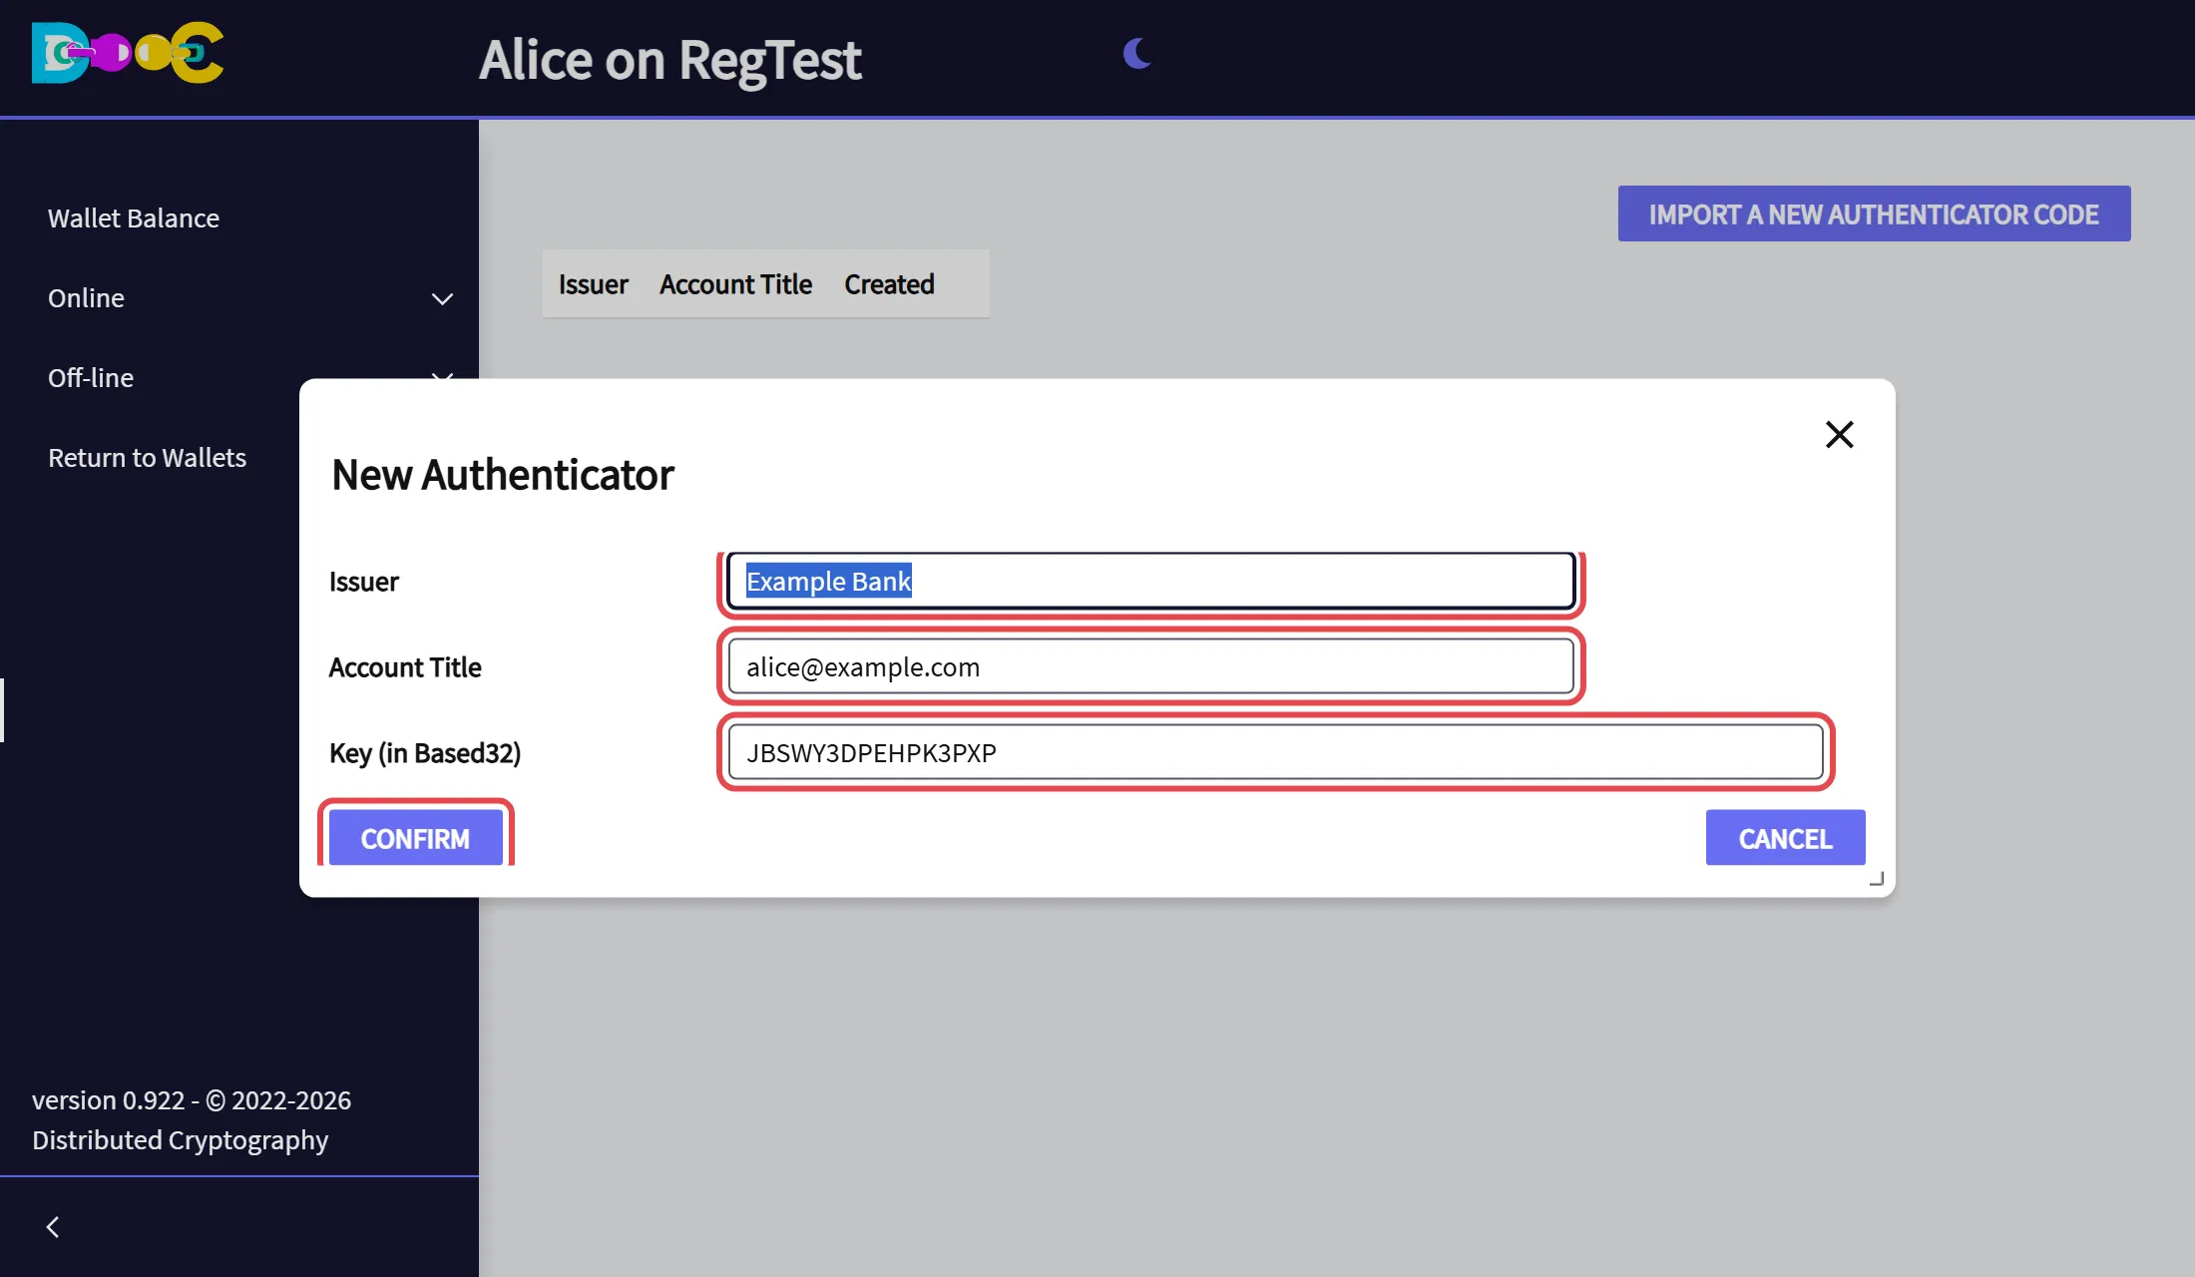Collapse the sidebar with the left arrow
The width and height of the screenshot is (2195, 1277).
click(x=53, y=1227)
